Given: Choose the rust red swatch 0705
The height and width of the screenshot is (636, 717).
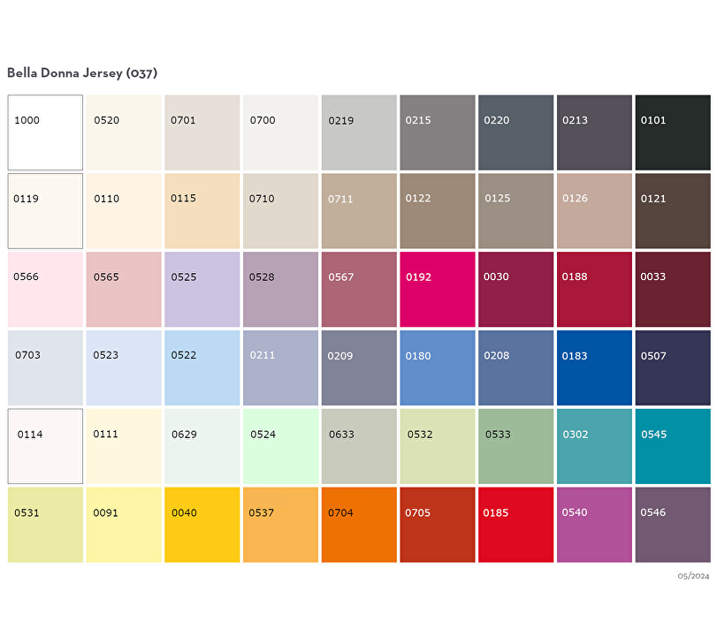Looking at the screenshot, I should click(x=437, y=525).
